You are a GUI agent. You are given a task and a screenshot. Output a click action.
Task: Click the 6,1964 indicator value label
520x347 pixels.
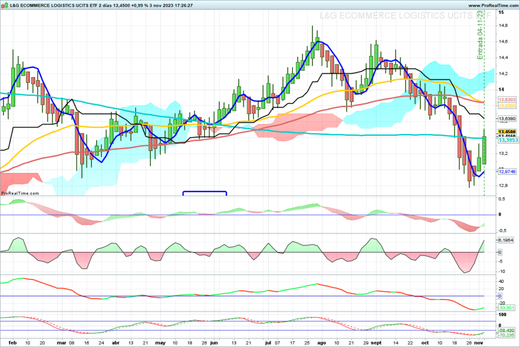(505, 240)
